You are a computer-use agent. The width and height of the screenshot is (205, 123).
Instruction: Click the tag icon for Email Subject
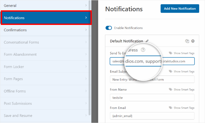(171, 72)
